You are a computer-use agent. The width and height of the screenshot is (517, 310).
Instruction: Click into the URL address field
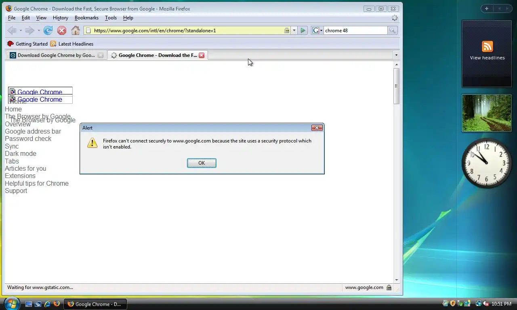coord(188,30)
